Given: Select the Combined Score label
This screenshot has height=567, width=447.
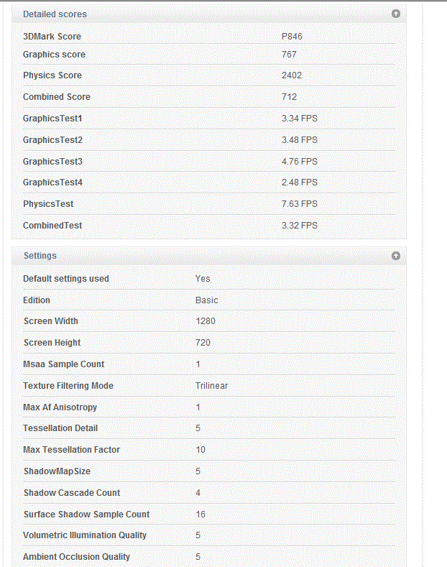Looking at the screenshot, I should 57,97.
